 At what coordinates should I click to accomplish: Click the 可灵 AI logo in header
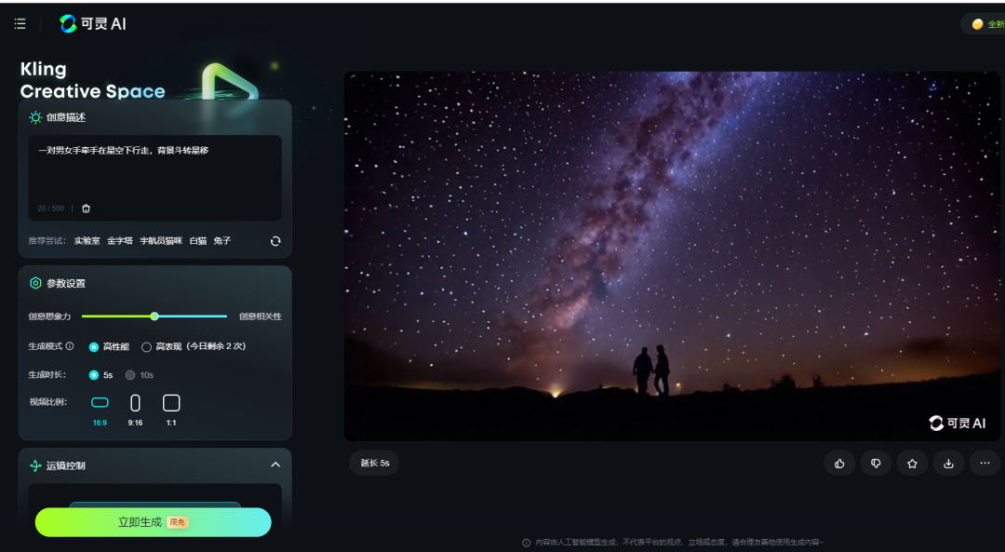(x=93, y=24)
